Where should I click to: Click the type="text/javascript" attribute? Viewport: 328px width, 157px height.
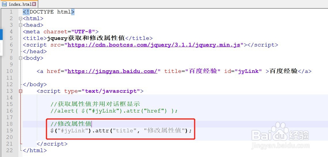pos(102,91)
